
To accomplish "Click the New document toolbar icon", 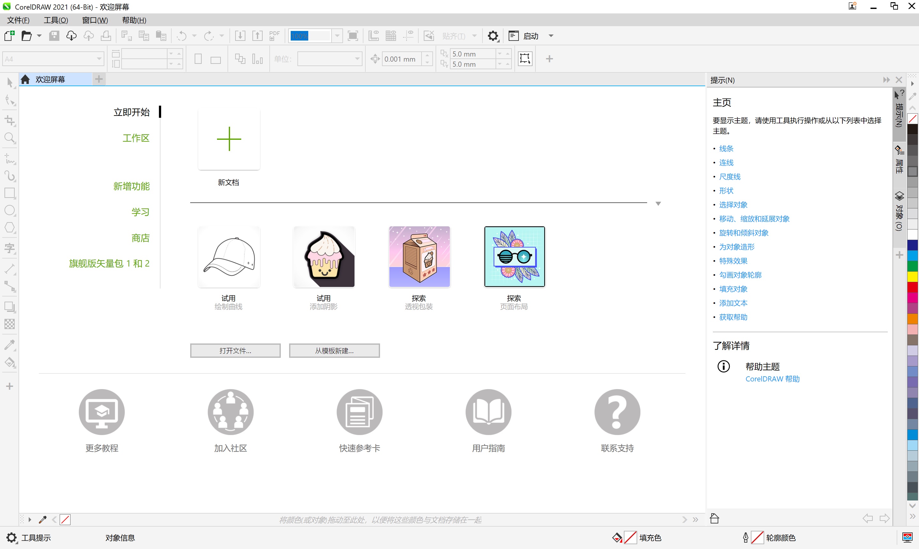I will pyautogui.click(x=9, y=36).
